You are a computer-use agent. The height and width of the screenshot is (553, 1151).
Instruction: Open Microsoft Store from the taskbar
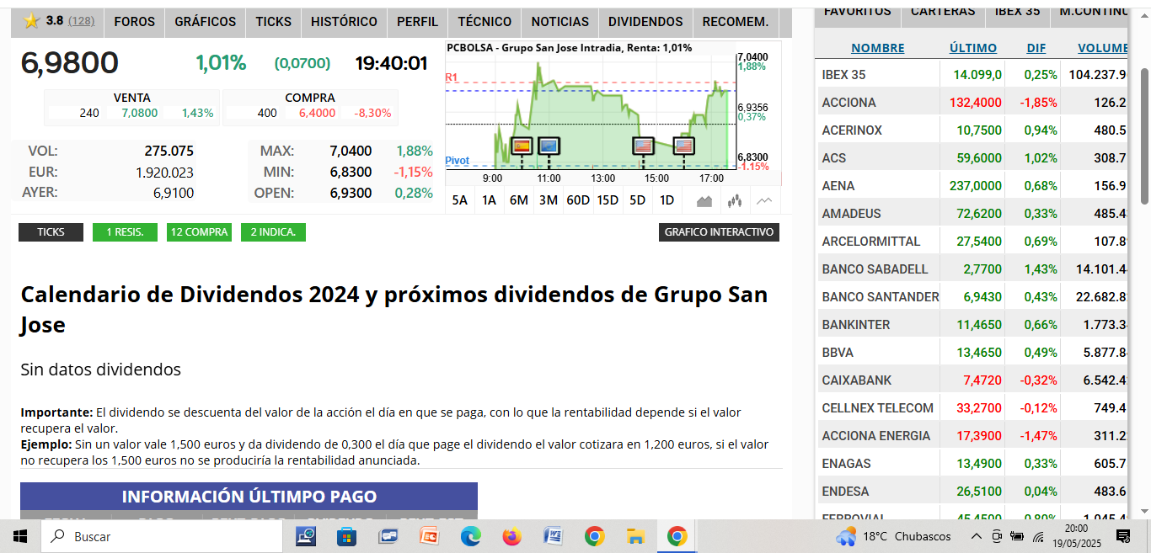tap(346, 536)
